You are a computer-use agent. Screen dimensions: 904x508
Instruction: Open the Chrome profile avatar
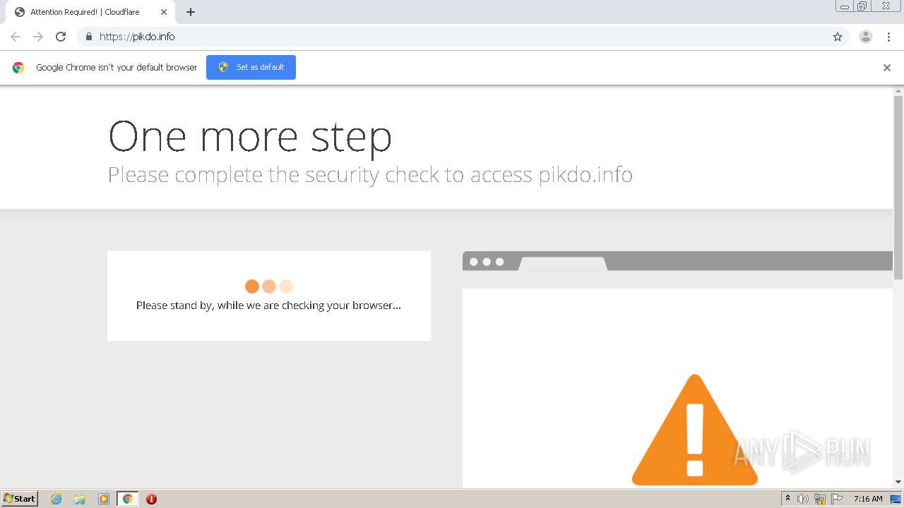865,37
